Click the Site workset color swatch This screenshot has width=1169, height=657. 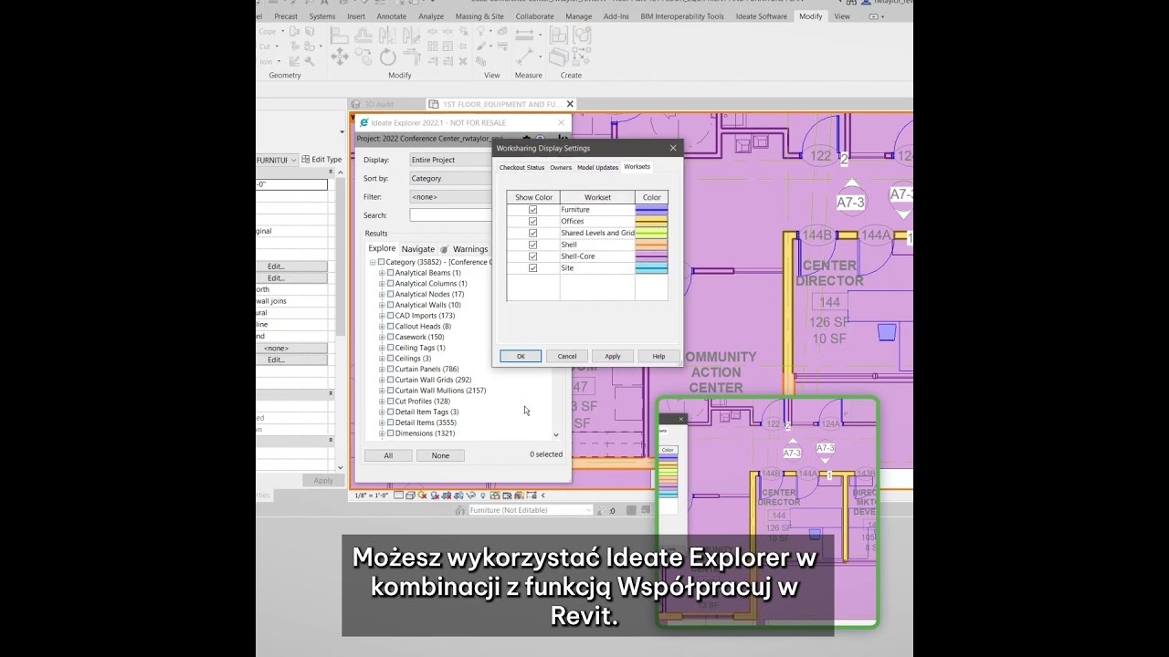651,268
